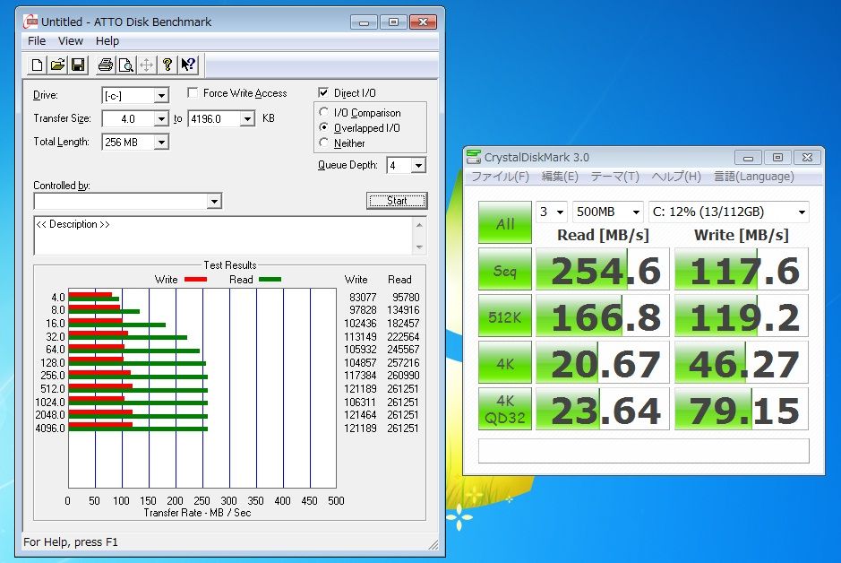Uncheck the Direct I/O checkbox
Screen dimensions: 841x563
(x=323, y=93)
